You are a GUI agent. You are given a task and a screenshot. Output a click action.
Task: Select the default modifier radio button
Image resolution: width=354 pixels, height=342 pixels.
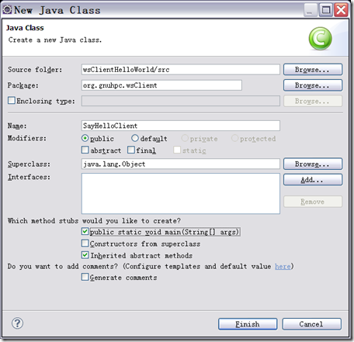coord(135,138)
